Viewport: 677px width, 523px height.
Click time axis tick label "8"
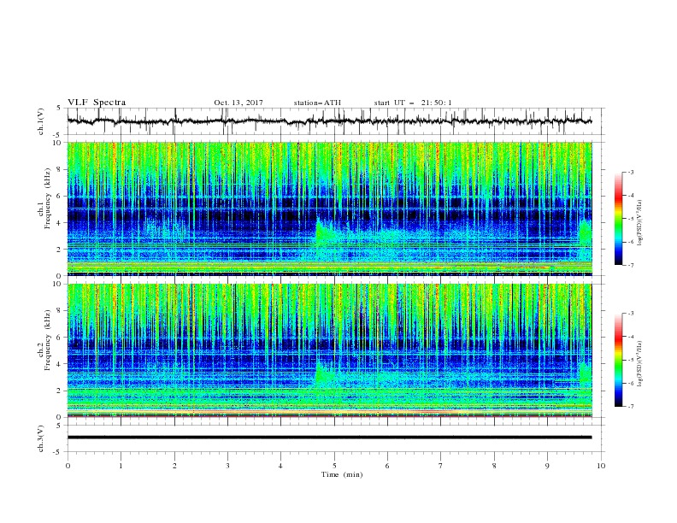[494, 466]
